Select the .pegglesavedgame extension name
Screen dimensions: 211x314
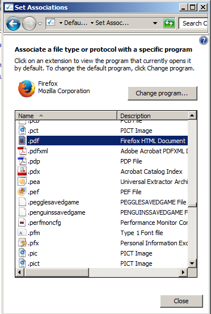[53, 202]
